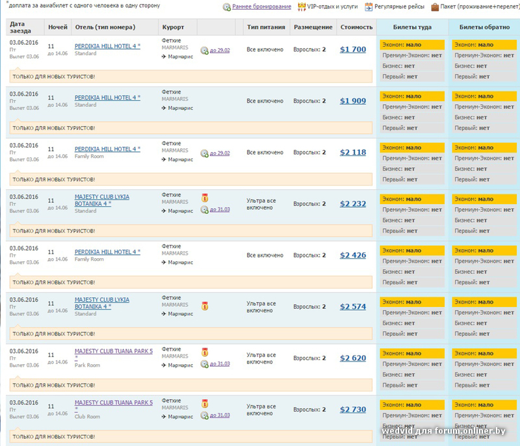Click the $1 909 price link
Image resolution: width=520 pixels, height=446 pixels.
353,101
